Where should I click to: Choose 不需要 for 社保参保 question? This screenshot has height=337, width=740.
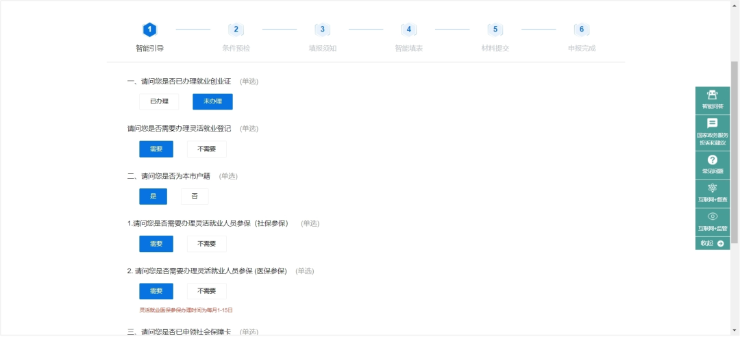tap(206, 244)
